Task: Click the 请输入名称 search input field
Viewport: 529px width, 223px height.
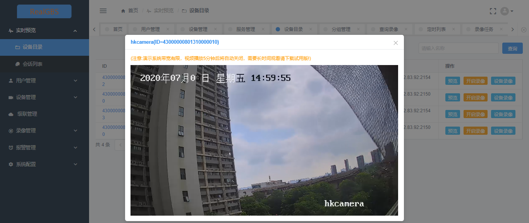Action: click(x=459, y=48)
